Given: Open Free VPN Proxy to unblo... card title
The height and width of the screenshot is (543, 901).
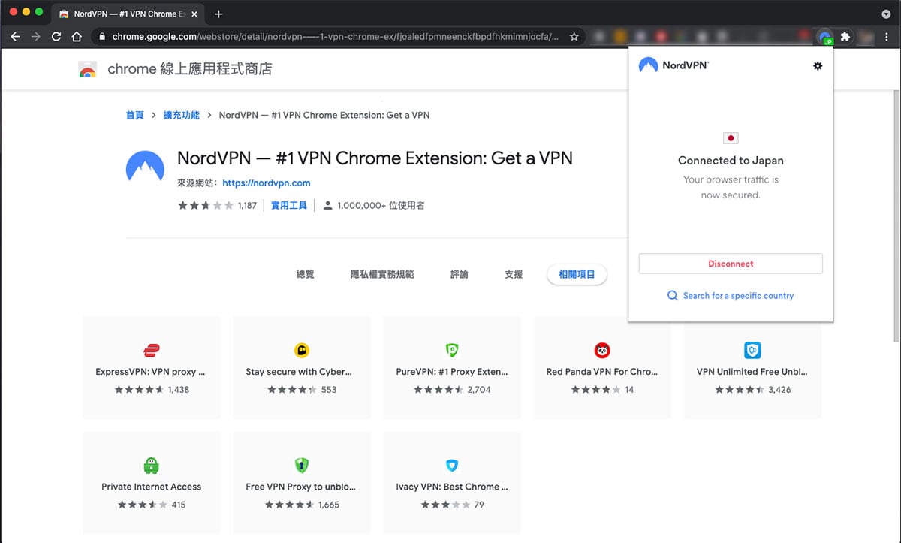Looking at the screenshot, I should (301, 487).
